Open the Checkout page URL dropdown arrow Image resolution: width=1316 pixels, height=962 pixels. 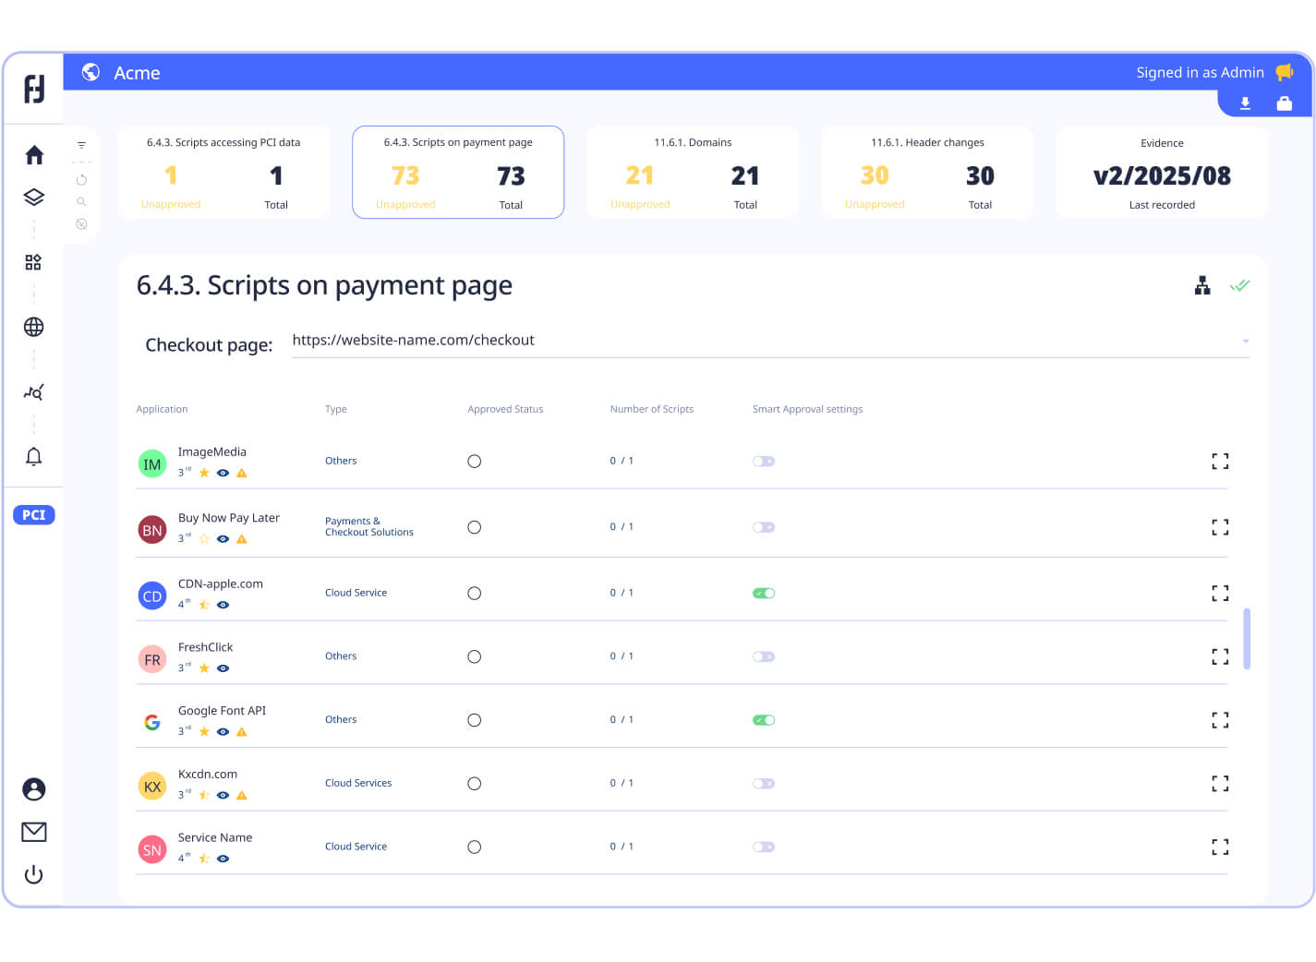1246,342
